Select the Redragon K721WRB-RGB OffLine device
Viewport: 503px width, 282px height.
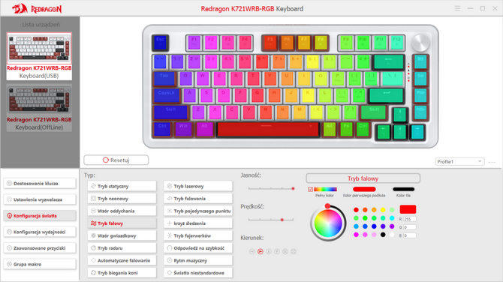click(39, 108)
